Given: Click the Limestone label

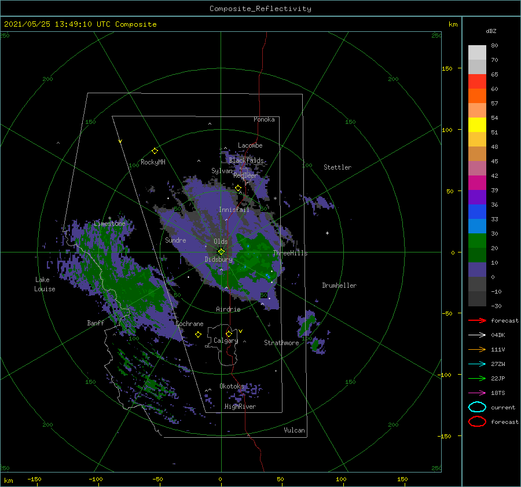Looking at the screenshot, I should pos(109,224).
